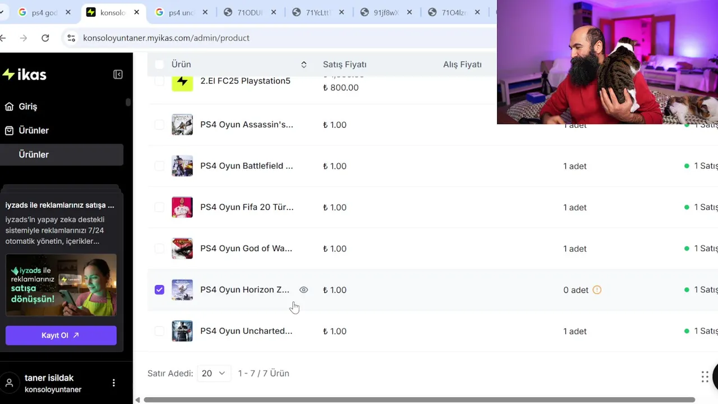Screen dimensions: 718x404
Task: Open Satır Adedi 20 dropdown
Action: [x=214, y=373]
